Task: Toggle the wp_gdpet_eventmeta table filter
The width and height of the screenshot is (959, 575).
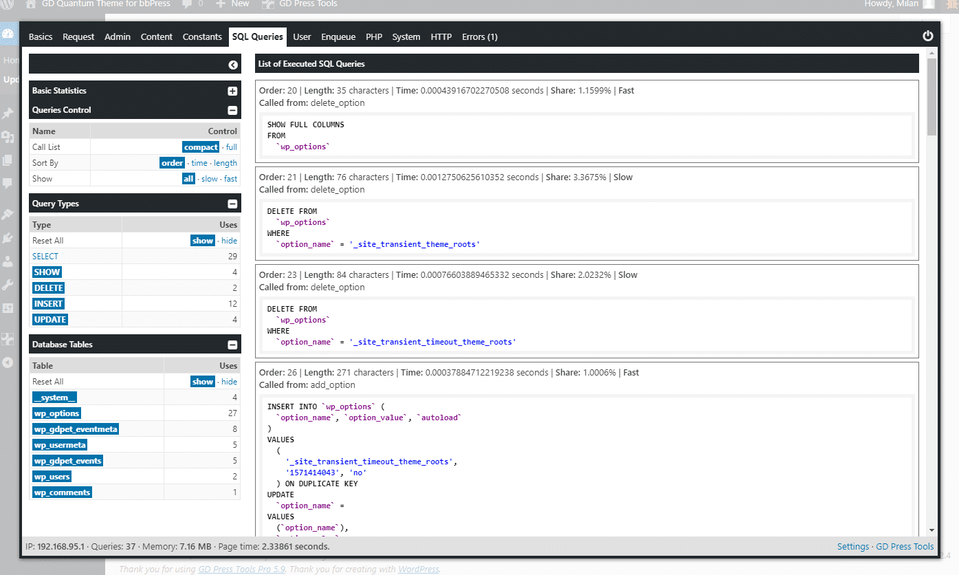Action: click(x=76, y=429)
